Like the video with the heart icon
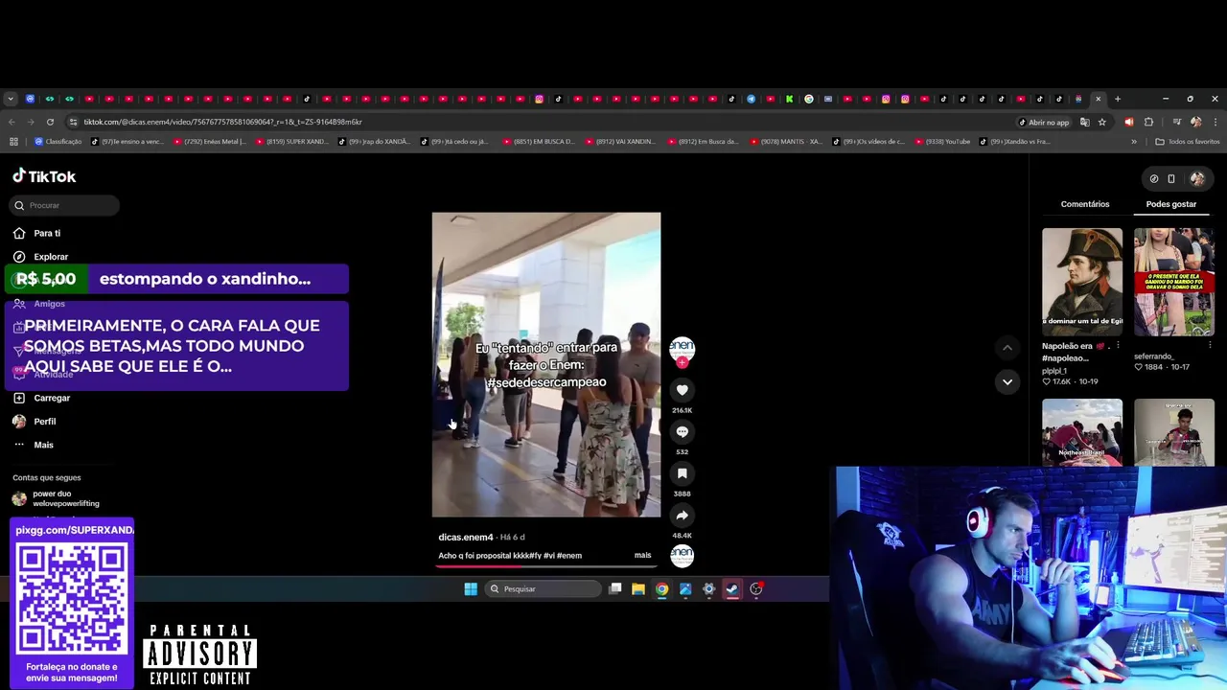1227x690 pixels. [682, 390]
